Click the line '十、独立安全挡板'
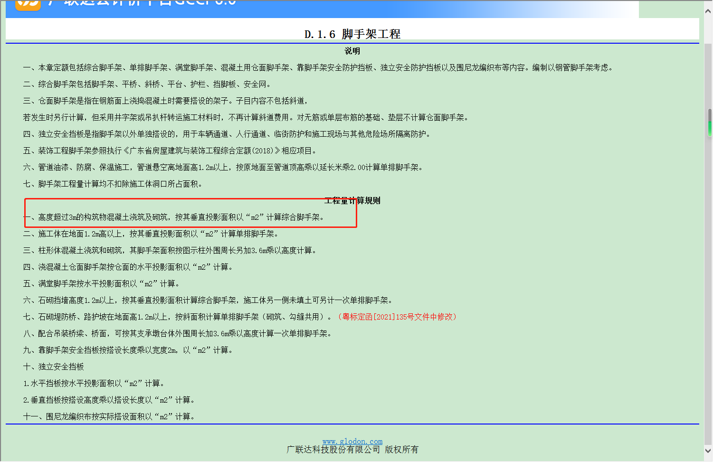713x462 pixels. coord(53,367)
